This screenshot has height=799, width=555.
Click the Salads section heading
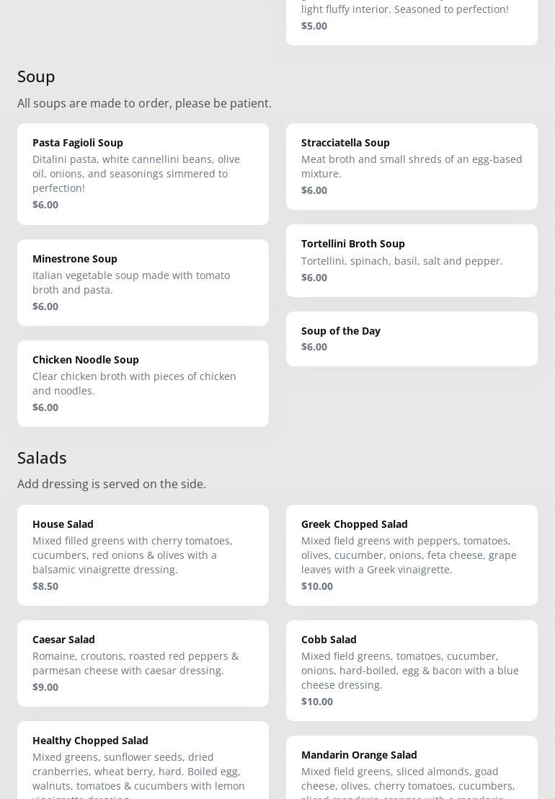[x=42, y=458]
